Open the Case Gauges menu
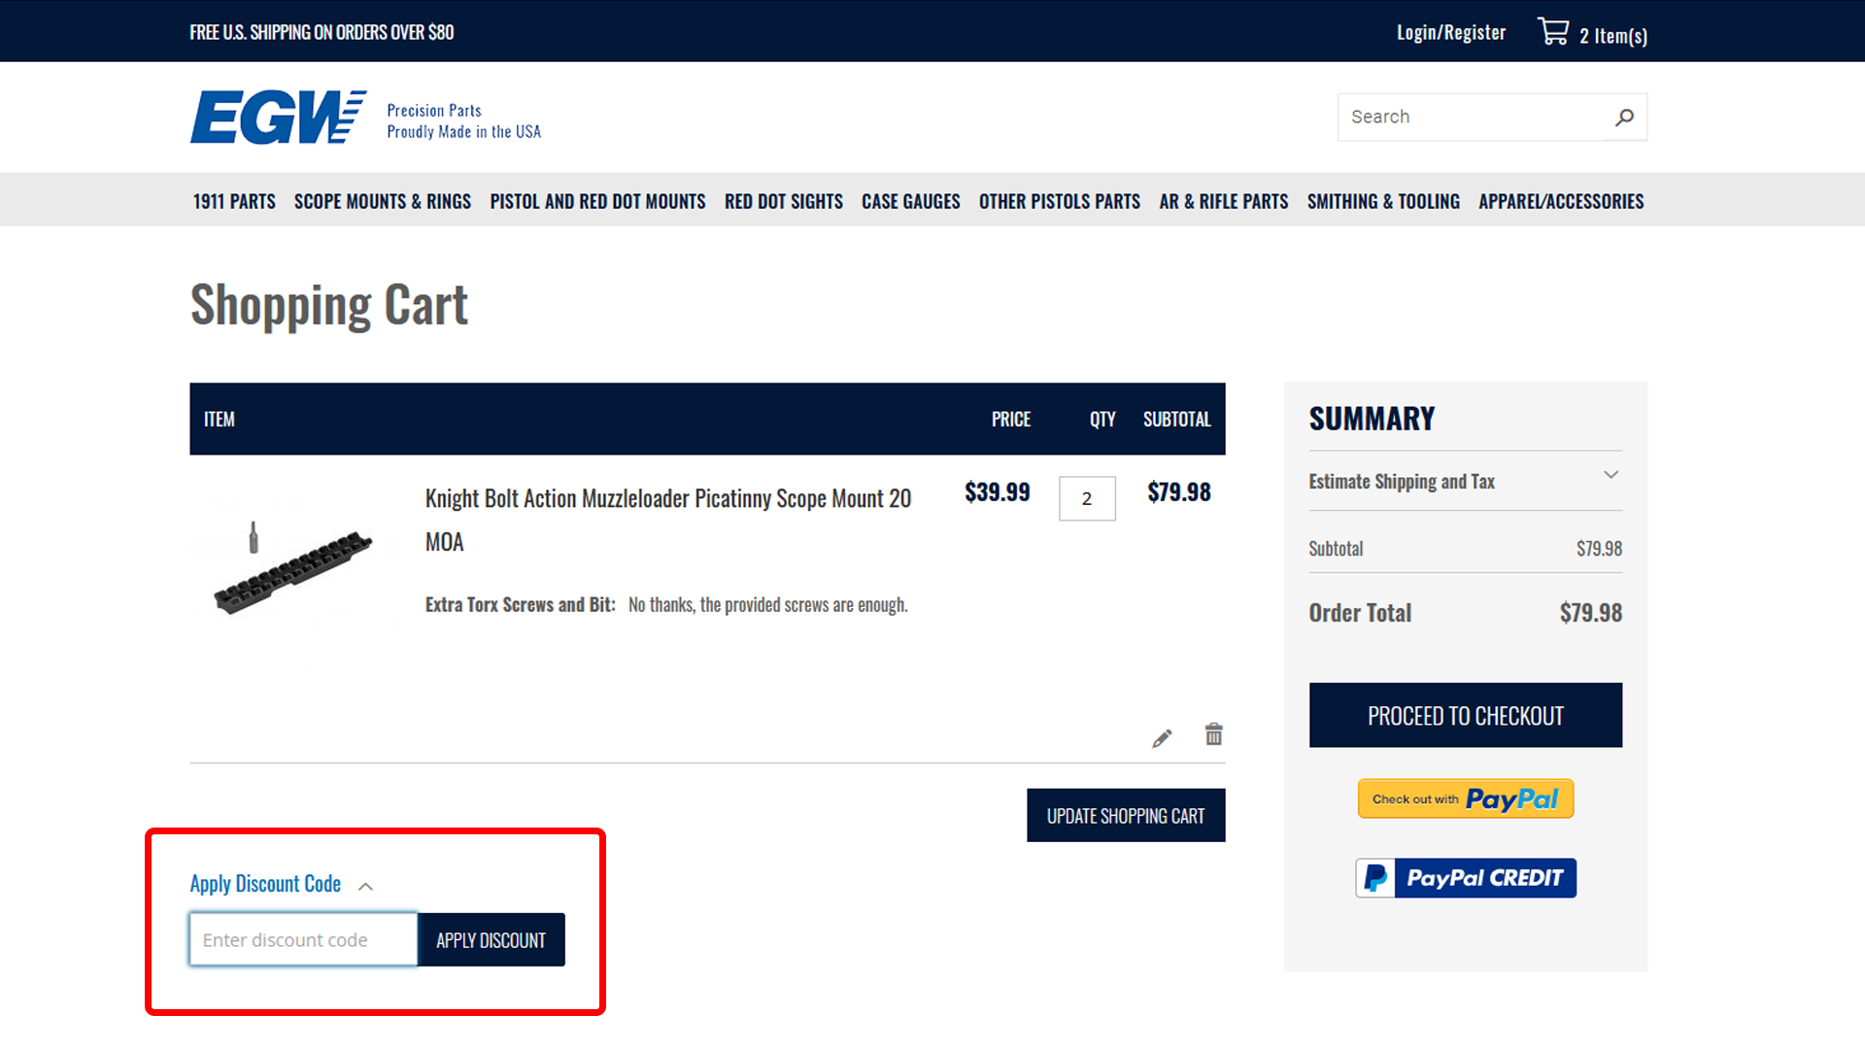1865x1049 pixels. coord(910,201)
